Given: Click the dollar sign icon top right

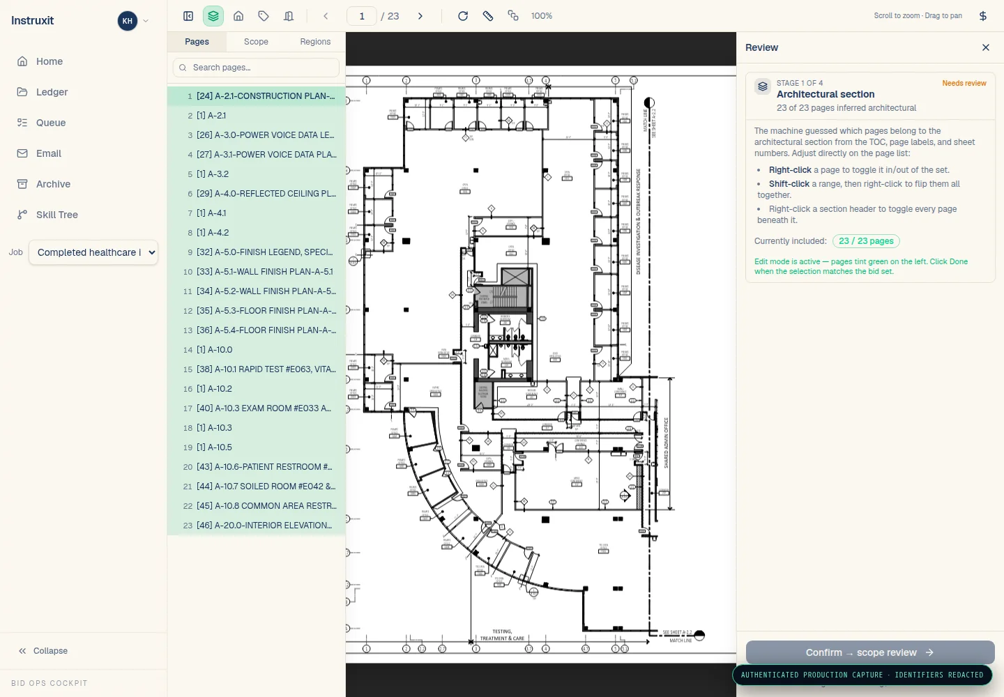Looking at the screenshot, I should click(983, 16).
